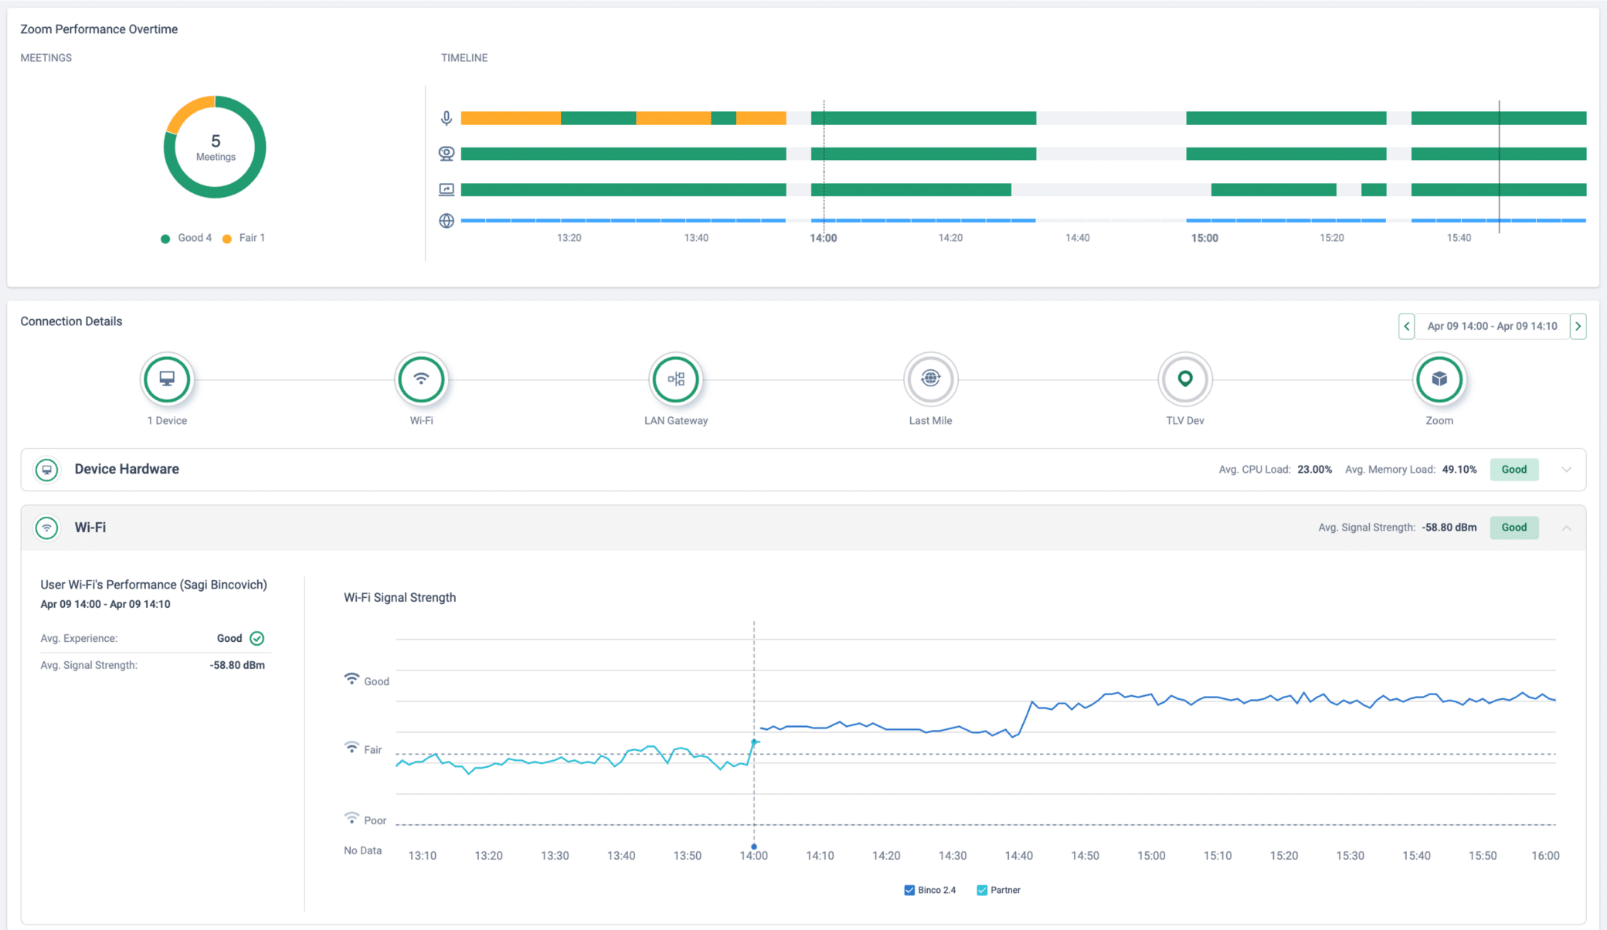Click the microphone audio timeline icon
1607x930 pixels.
pyautogui.click(x=447, y=118)
